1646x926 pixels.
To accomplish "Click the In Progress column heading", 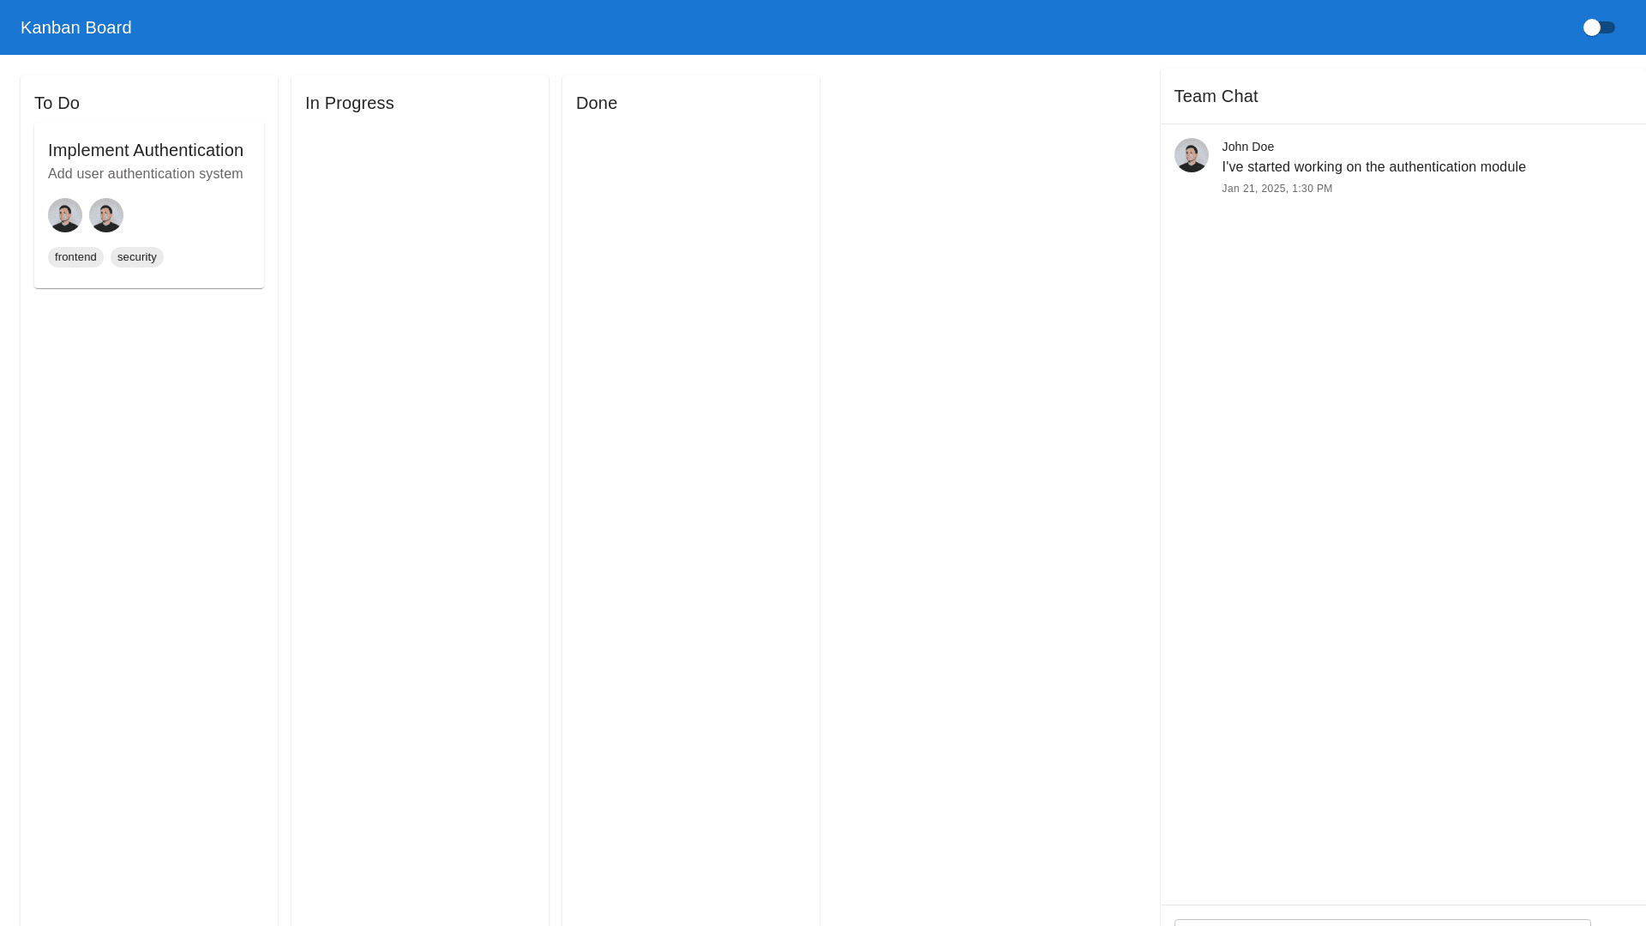I will 350,103.
